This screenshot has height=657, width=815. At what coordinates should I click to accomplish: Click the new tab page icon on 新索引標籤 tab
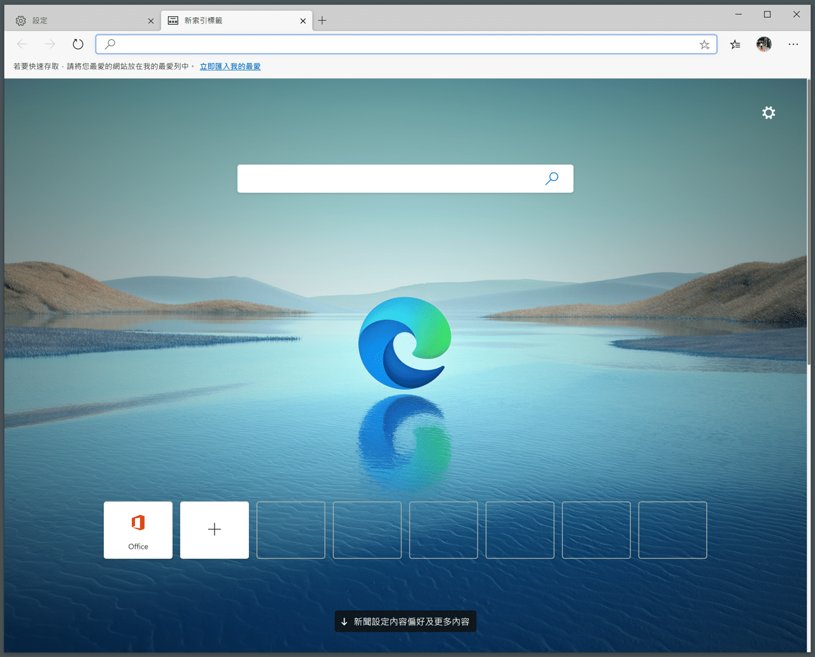pos(173,20)
